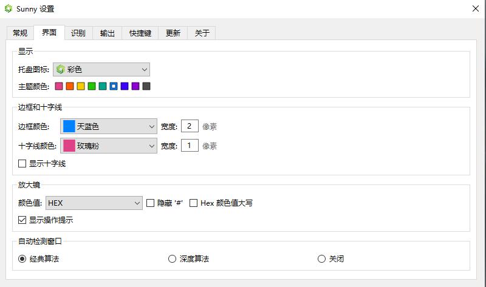Open the 十字线颜色 dropdown showing 玫瑰粉
Image resolution: width=486 pixels, height=287 pixels.
tap(109, 146)
